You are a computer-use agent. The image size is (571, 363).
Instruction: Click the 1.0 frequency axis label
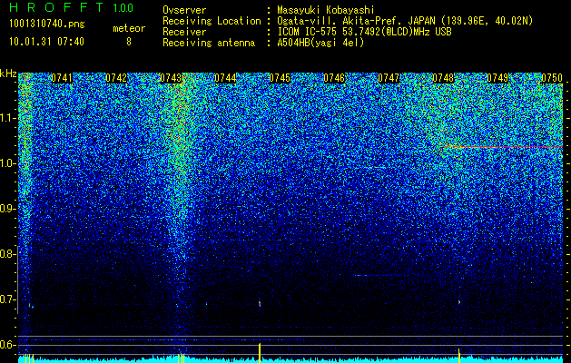click(6, 163)
